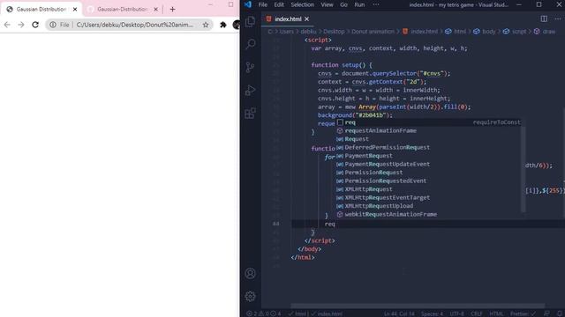Screen dimensions: 565x317
Task: Choose Request from autocomplete list
Action: [429, 139]
